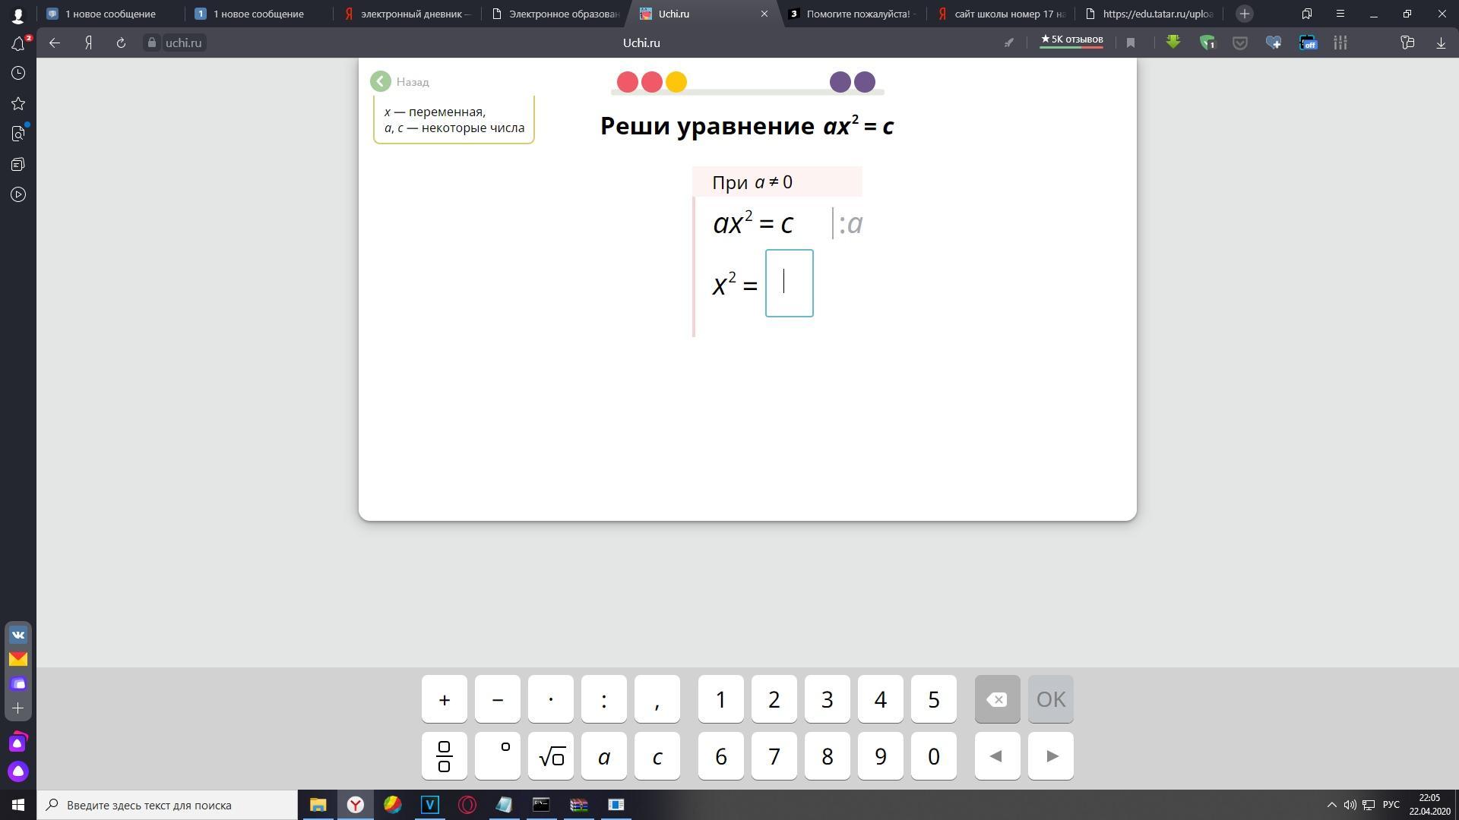Open a new browser tab

(1244, 14)
